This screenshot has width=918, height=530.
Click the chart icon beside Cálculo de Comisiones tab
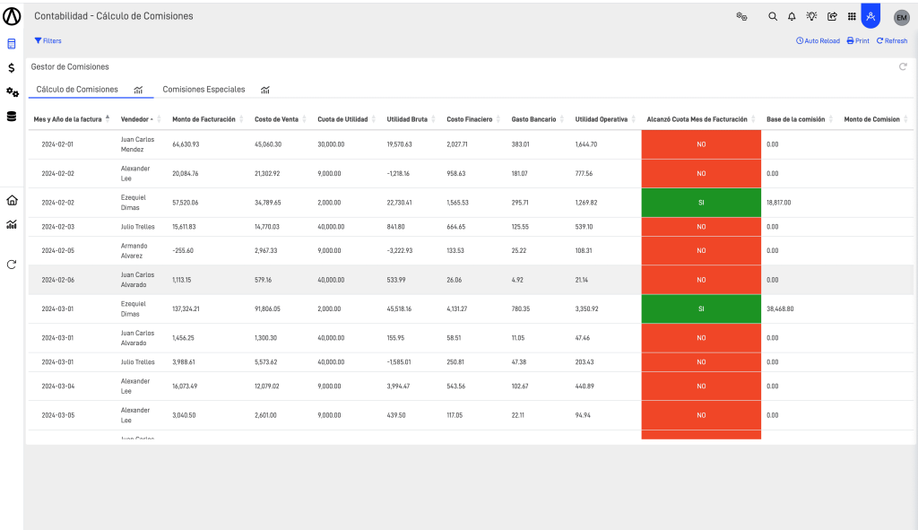tap(138, 90)
